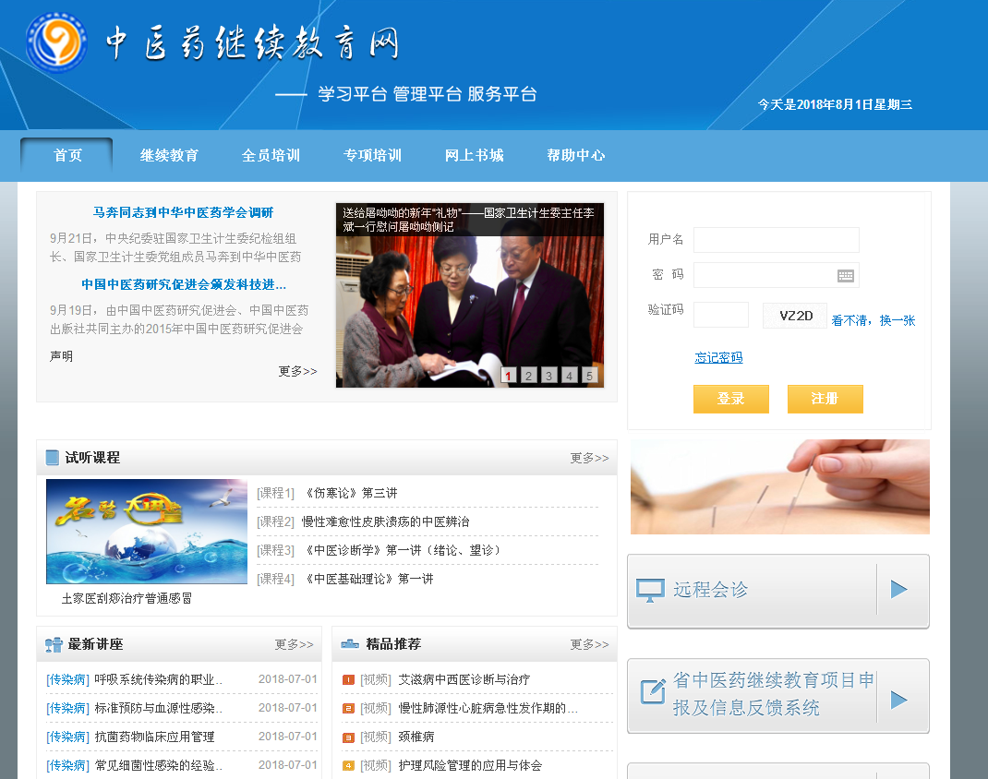Screen dimensions: 988x779
Task: Click the monitor icon beside 远程会诊
Action: (650, 591)
